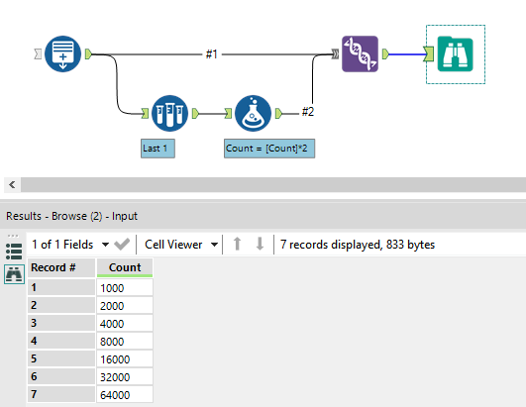Select the Formula flask tool
Viewport: 526px width, 407px height.
click(x=253, y=113)
